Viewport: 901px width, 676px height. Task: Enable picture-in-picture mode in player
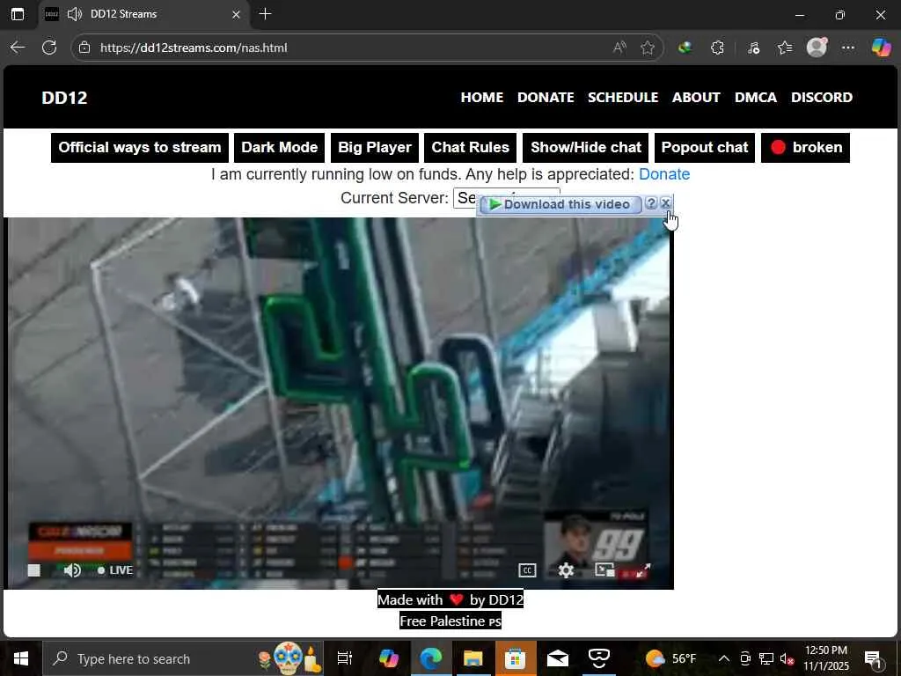(604, 569)
